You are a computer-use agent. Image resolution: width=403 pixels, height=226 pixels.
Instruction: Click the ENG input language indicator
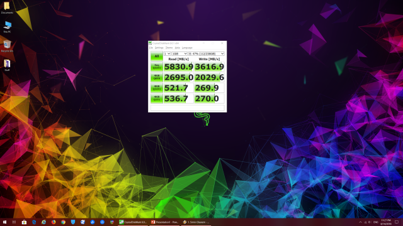pos(376,222)
